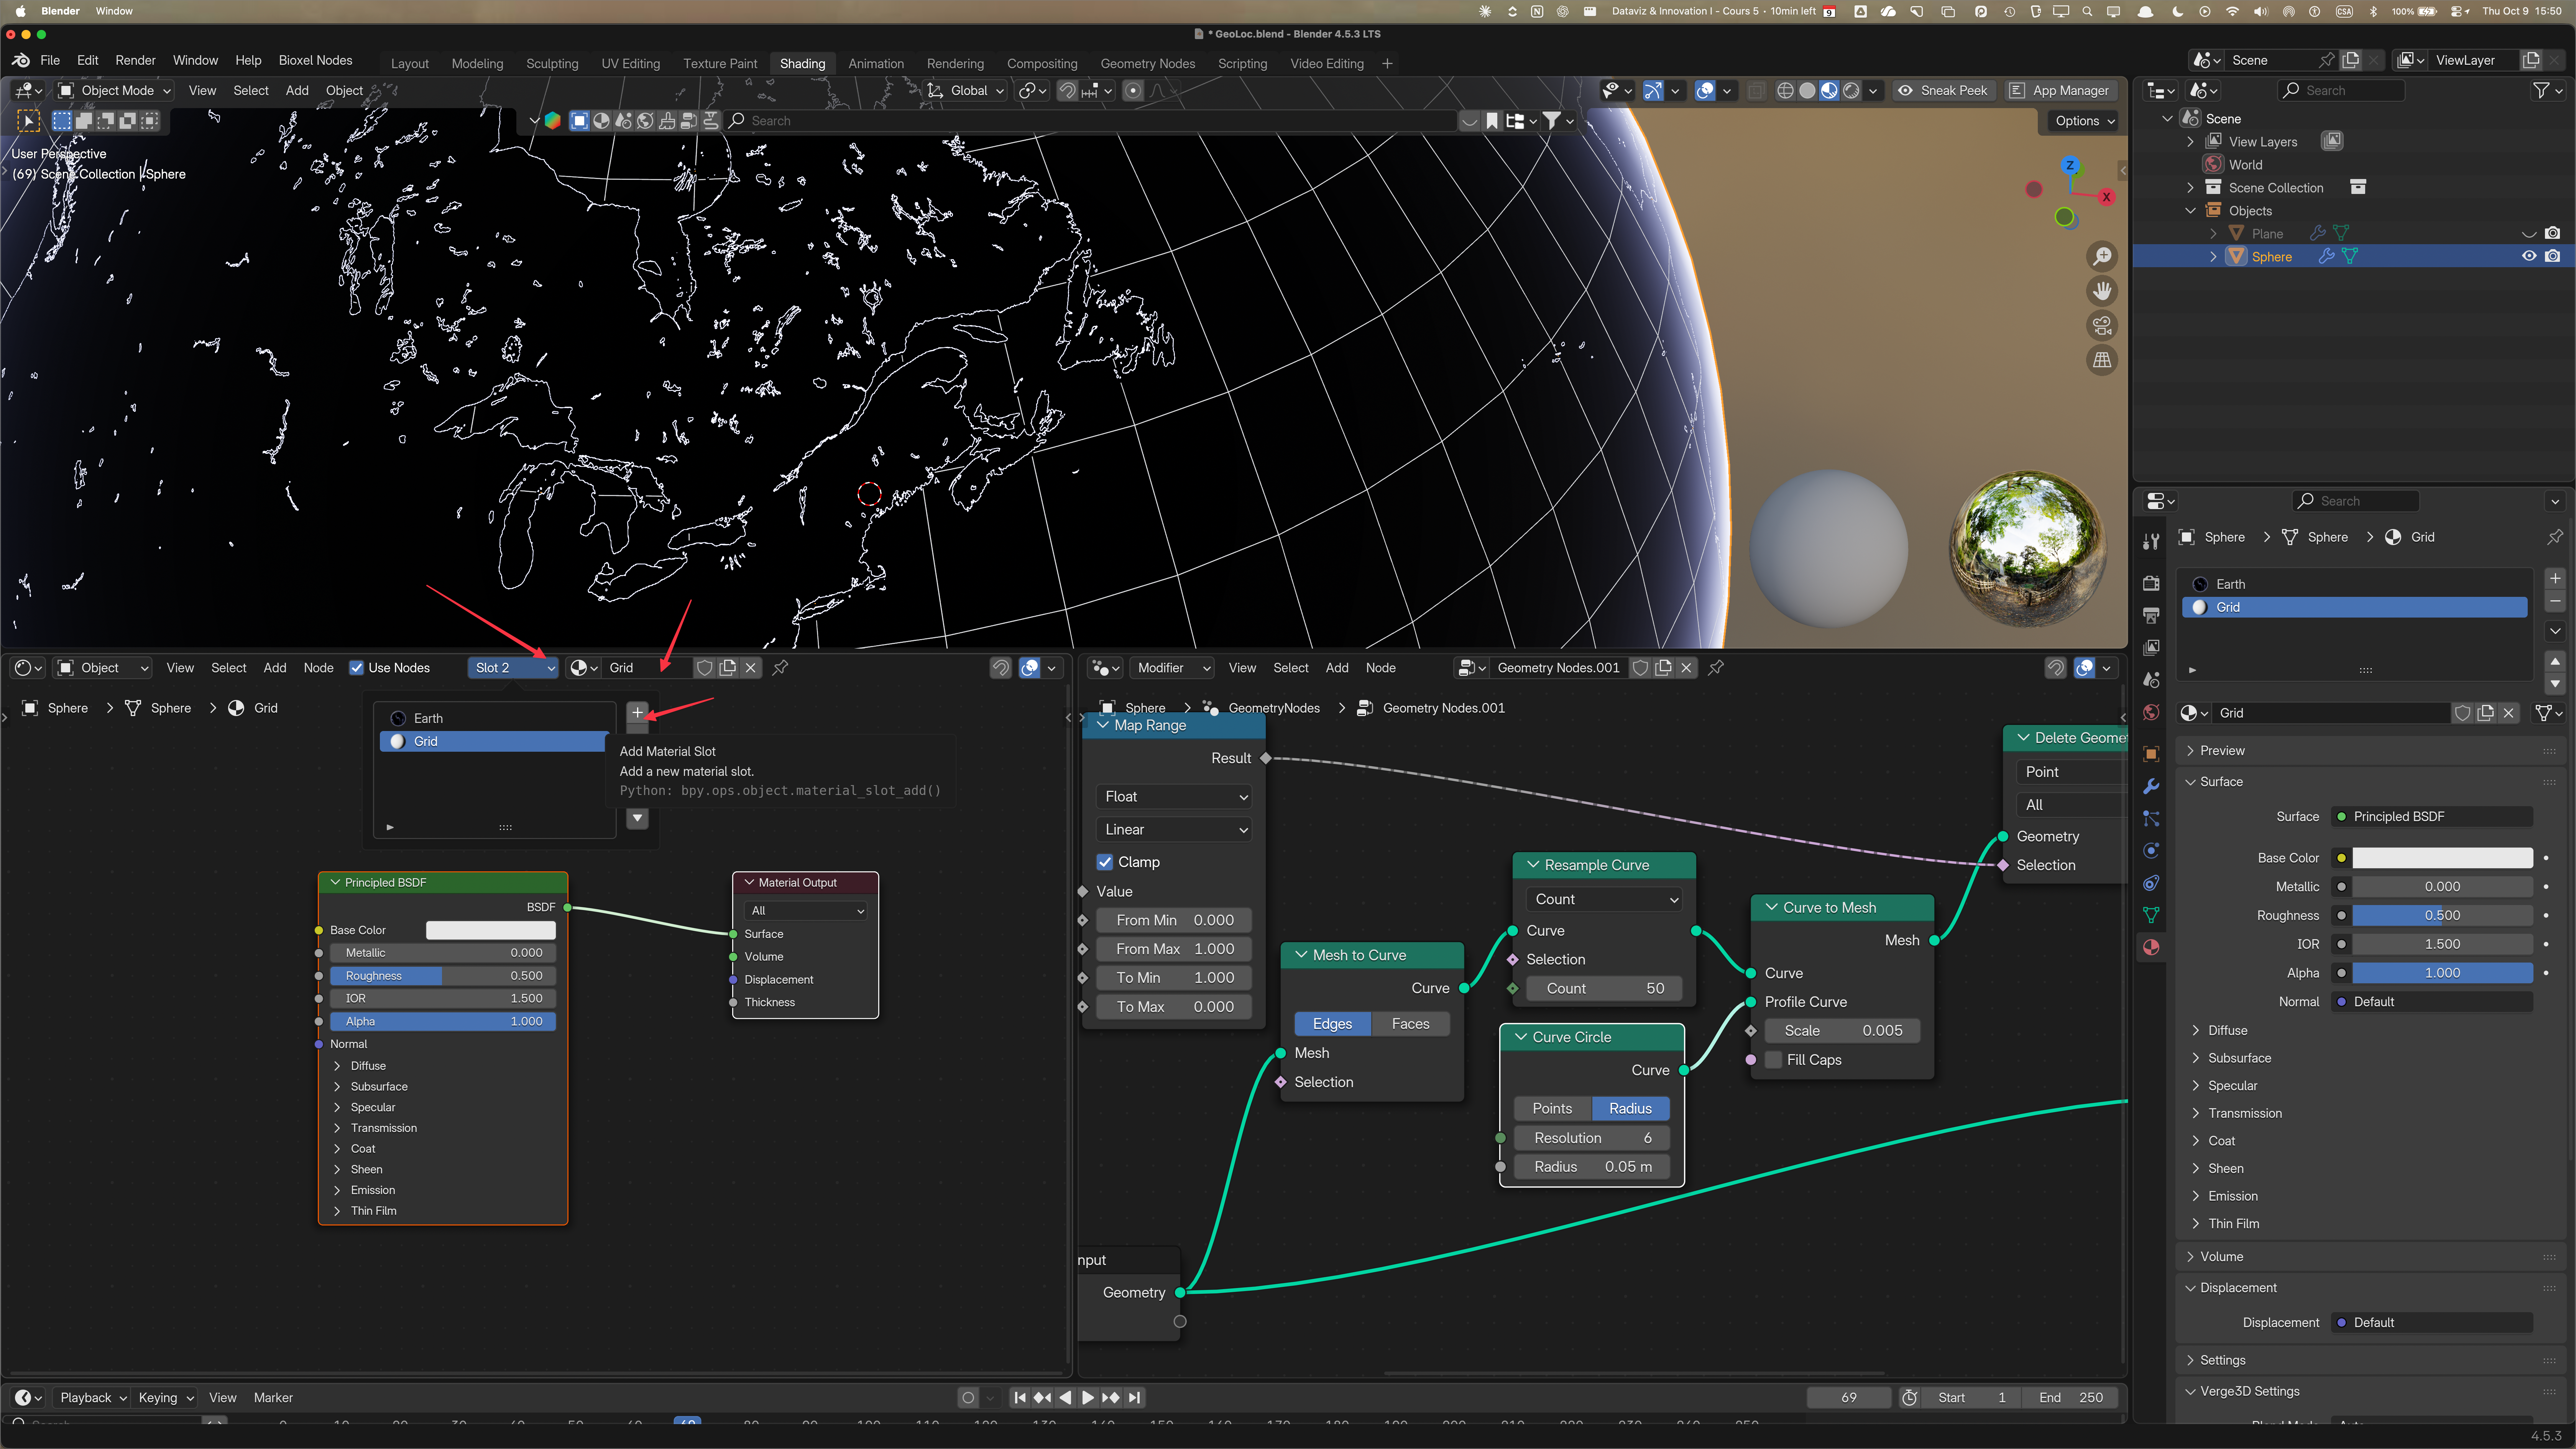Image resolution: width=2576 pixels, height=1449 pixels.
Task: Click the Add Material Slot plus button
Action: pos(638,713)
